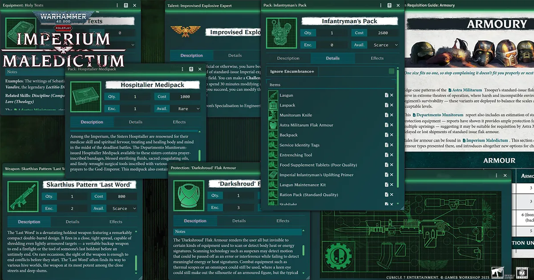The image size is (534, 280).
Task: Open kebab menu in Holy Texts window header
Action: pos(117,5)
